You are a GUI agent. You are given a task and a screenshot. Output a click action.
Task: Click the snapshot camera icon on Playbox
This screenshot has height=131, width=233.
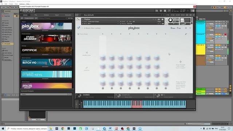click(x=159, y=19)
